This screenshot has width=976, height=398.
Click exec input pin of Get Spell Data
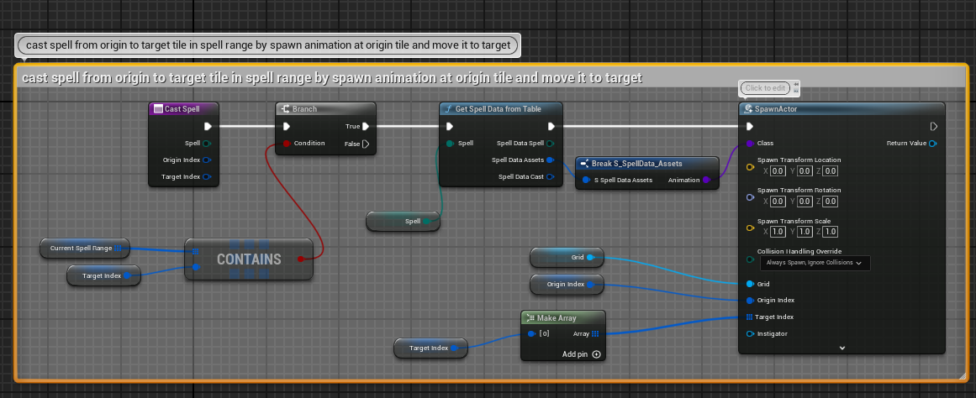coord(450,126)
